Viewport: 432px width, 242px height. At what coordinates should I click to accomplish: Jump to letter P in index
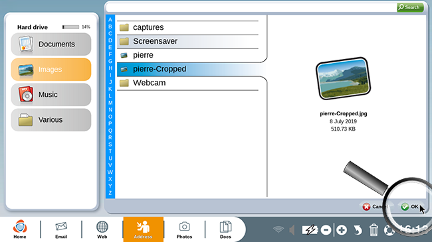point(110,124)
